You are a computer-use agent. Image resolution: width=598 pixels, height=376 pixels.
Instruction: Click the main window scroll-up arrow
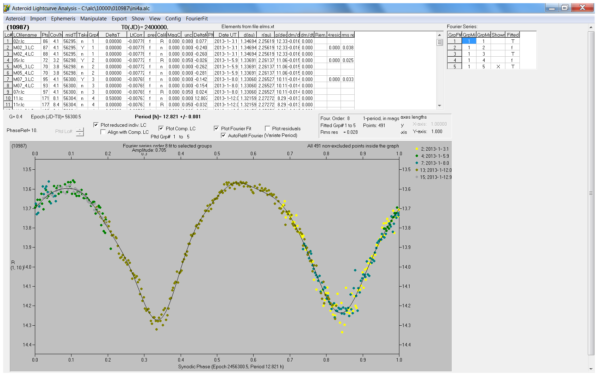591,27
